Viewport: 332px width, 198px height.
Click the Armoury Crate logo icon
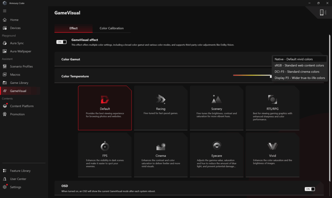pos(4,3)
